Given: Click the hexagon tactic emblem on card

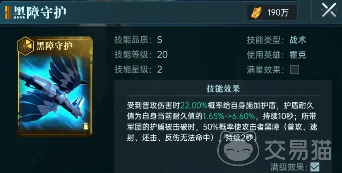Looking at the screenshot, I should click(25, 46).
